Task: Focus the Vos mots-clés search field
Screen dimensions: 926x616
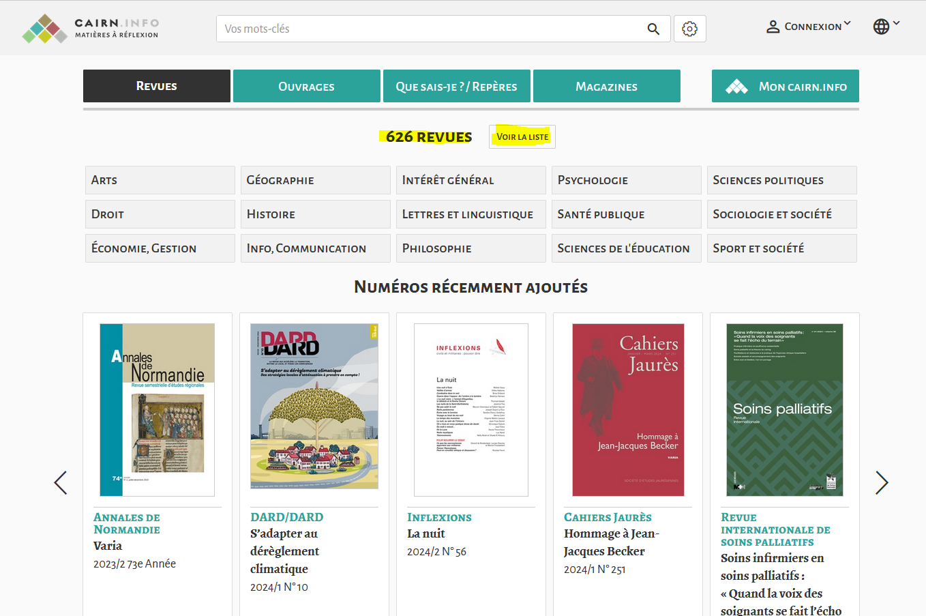Action: click(430, 29)
